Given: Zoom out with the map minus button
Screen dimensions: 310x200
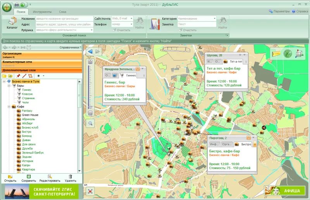Looking at the screenshot, I should pos(90,113).
